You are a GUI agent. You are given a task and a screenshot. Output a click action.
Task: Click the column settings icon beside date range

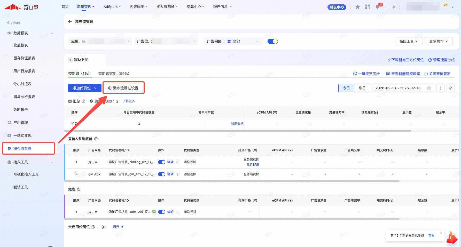(440, 88)
